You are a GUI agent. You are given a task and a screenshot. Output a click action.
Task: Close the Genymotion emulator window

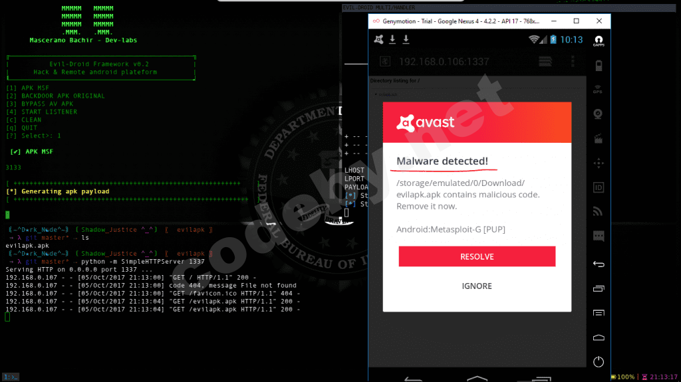click(599, 21)
